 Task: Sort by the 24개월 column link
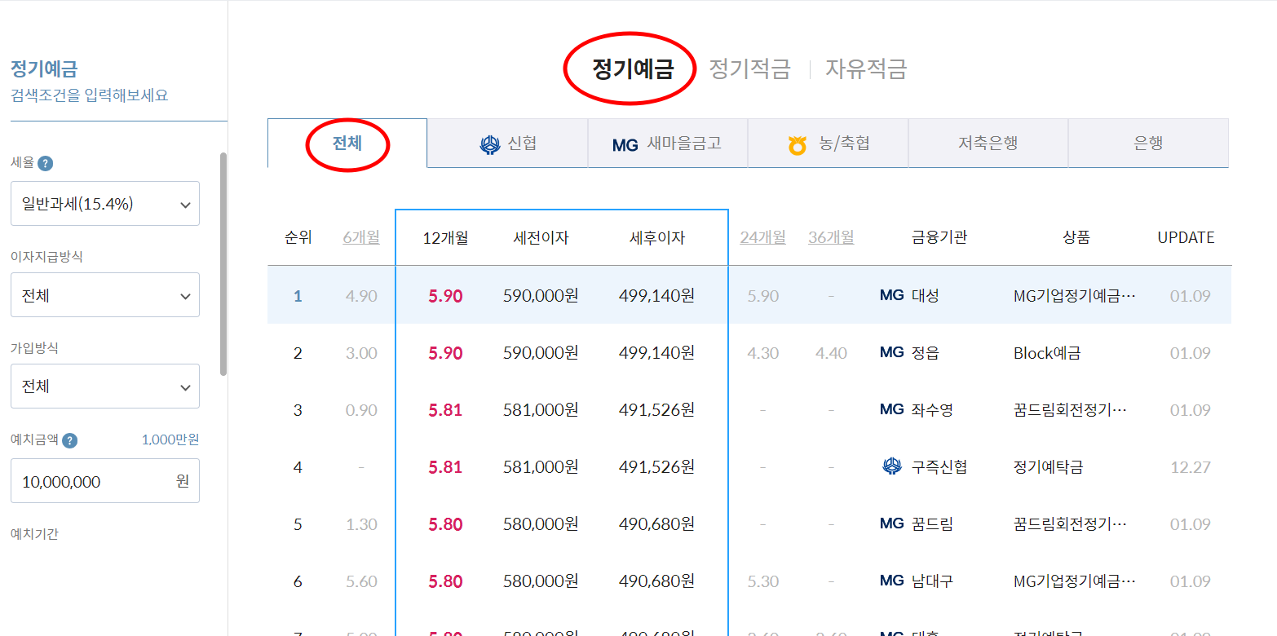point(763,237)
